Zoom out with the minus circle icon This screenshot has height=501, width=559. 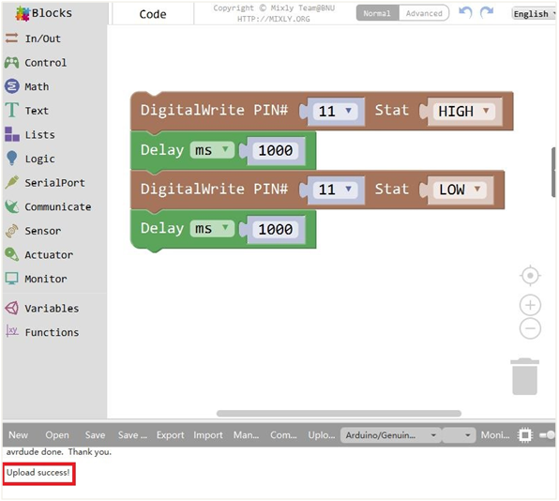530,328
